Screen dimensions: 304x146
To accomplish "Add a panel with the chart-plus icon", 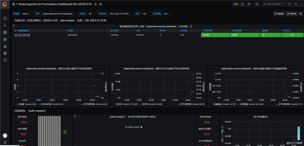I will click(x=235, y=4).
